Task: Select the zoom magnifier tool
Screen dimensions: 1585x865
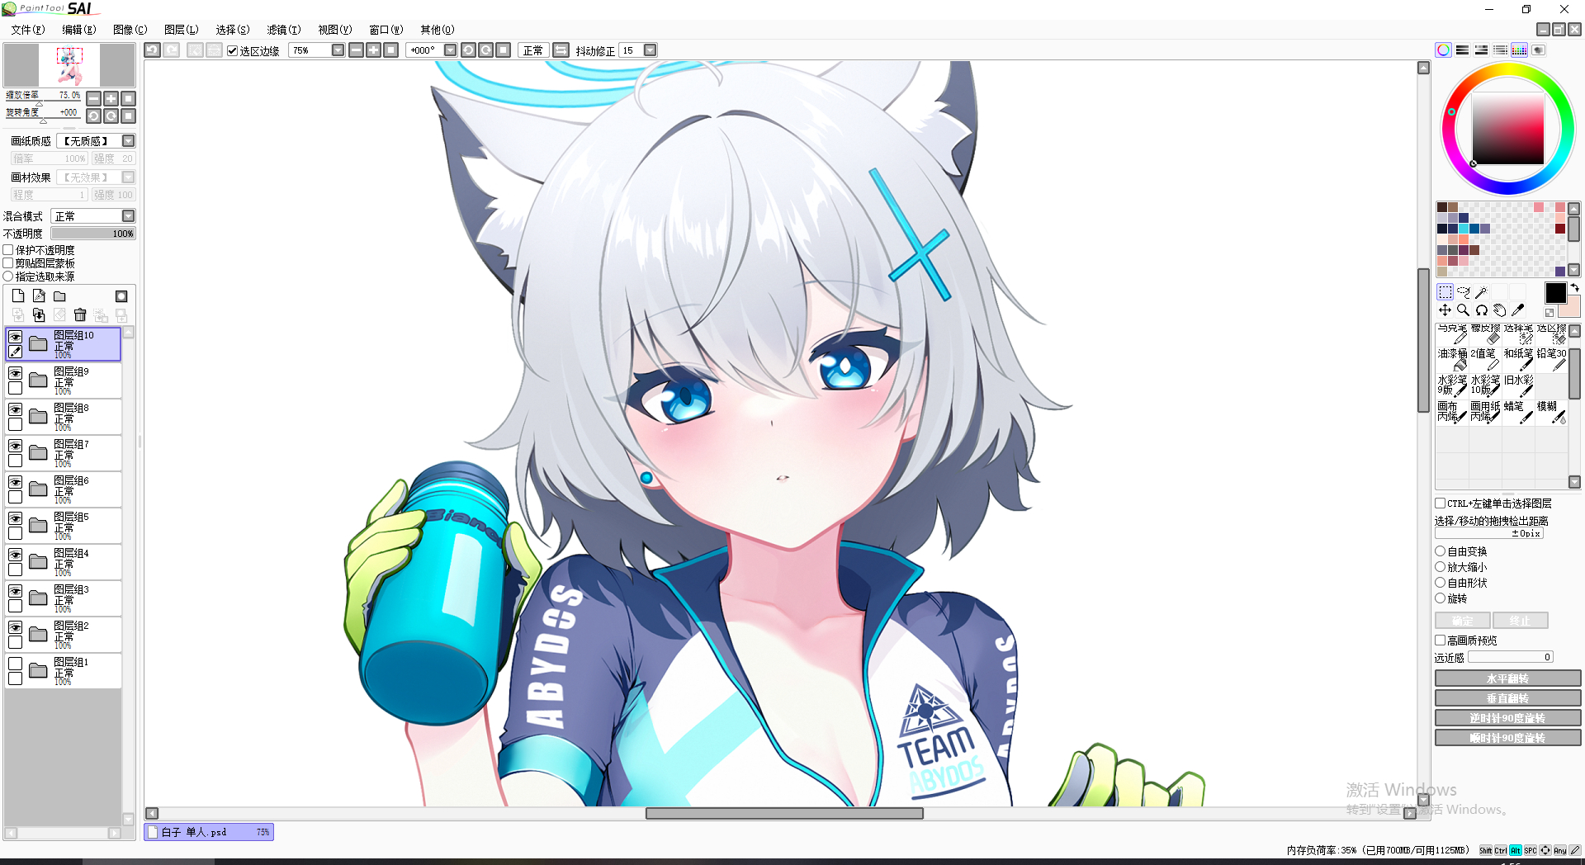Action: point(1463,310)
